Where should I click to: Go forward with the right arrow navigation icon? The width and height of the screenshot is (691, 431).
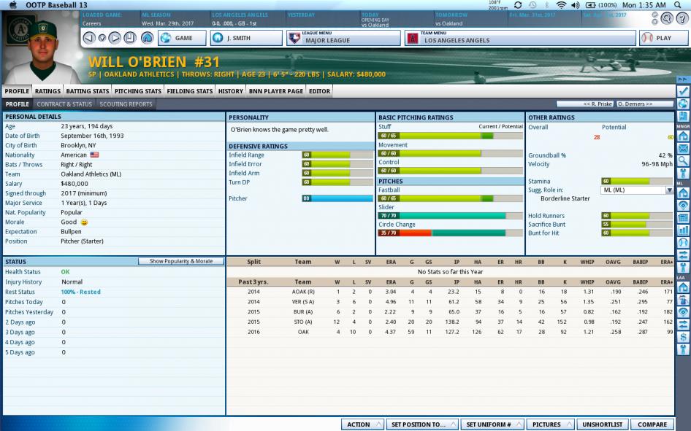click(115, 38)
